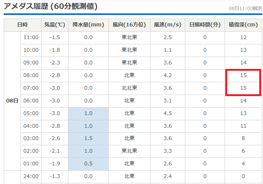Viewport: 263px width, 184px height.
Task: Select the 北北東 wind direction cell
Action: 129,88
